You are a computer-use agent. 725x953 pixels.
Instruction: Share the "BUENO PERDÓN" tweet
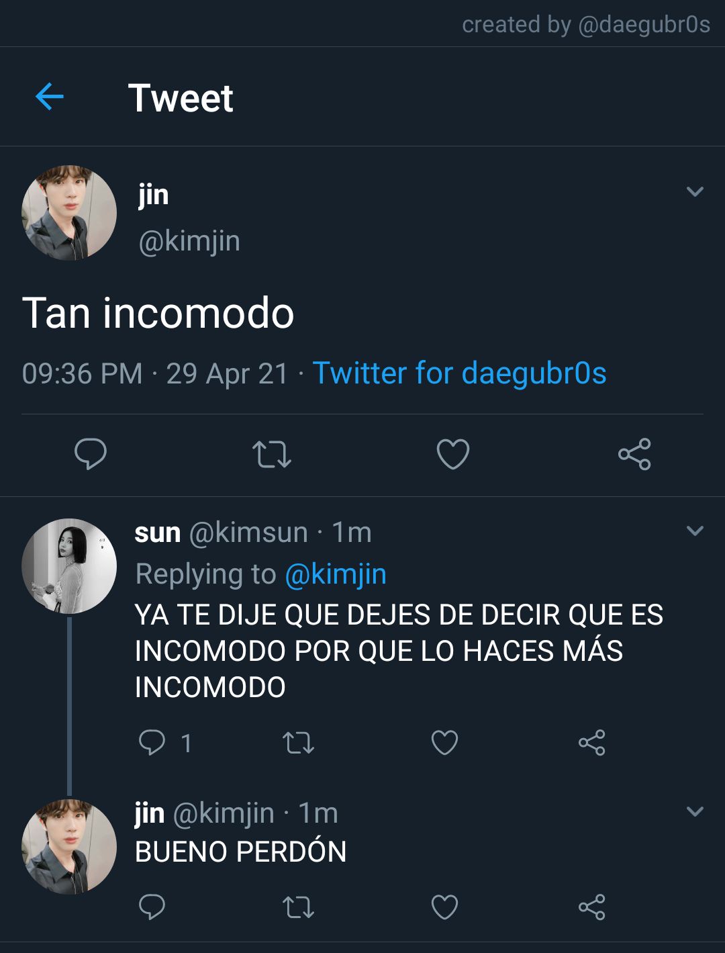pos(591,907)
